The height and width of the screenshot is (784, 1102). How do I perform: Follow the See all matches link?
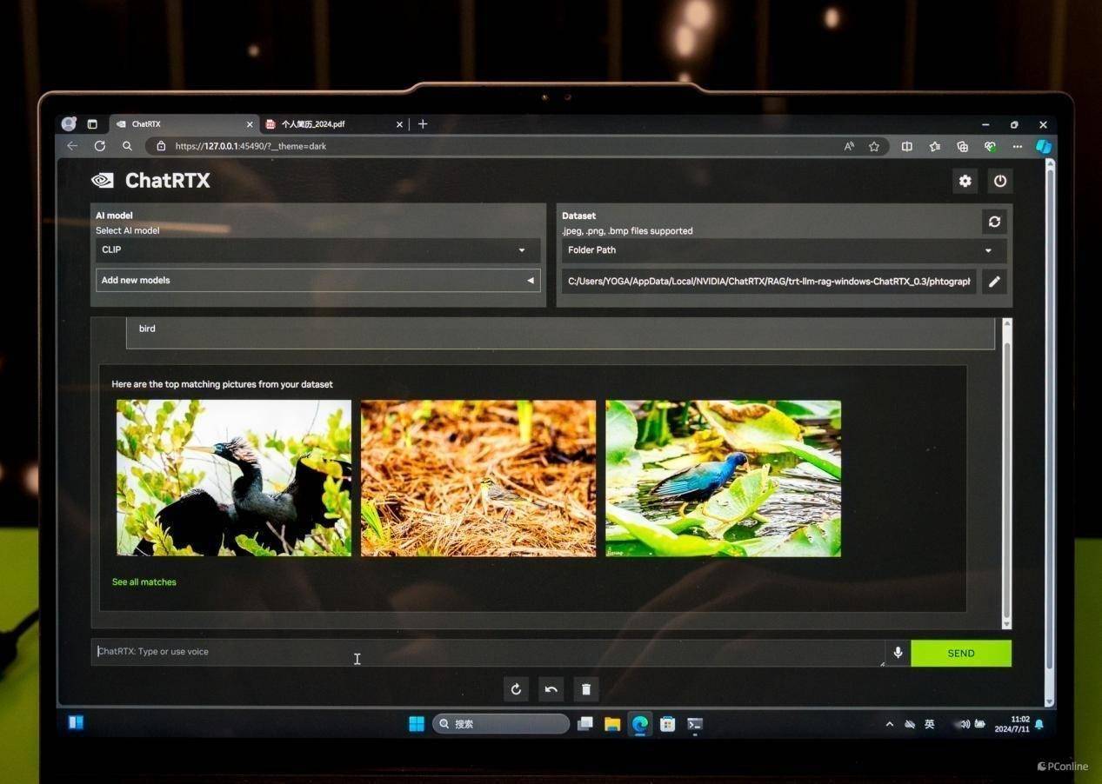(x=144, y=582)
